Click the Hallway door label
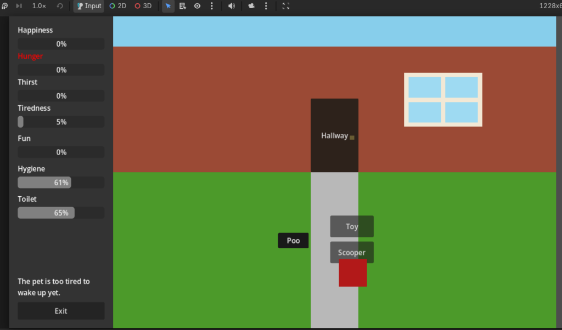The height and width of the screenshot is (330, 562). coord(334,135)
